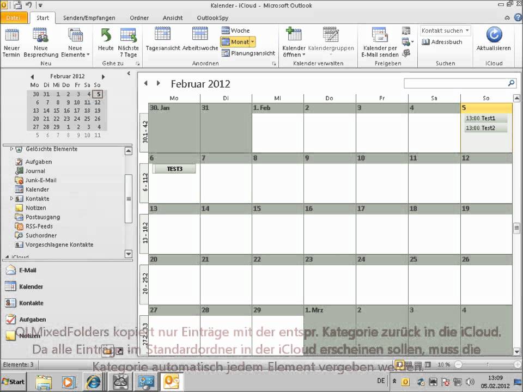
Task: Open the Datei tab
Action: coord(13,17)
